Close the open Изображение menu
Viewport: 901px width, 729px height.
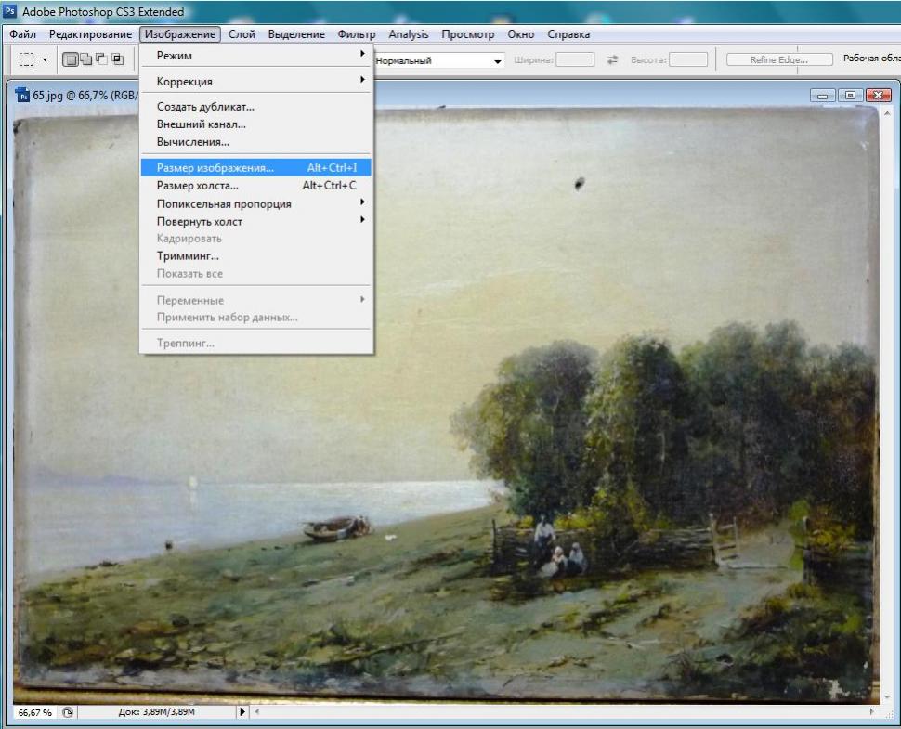(180, 34)
